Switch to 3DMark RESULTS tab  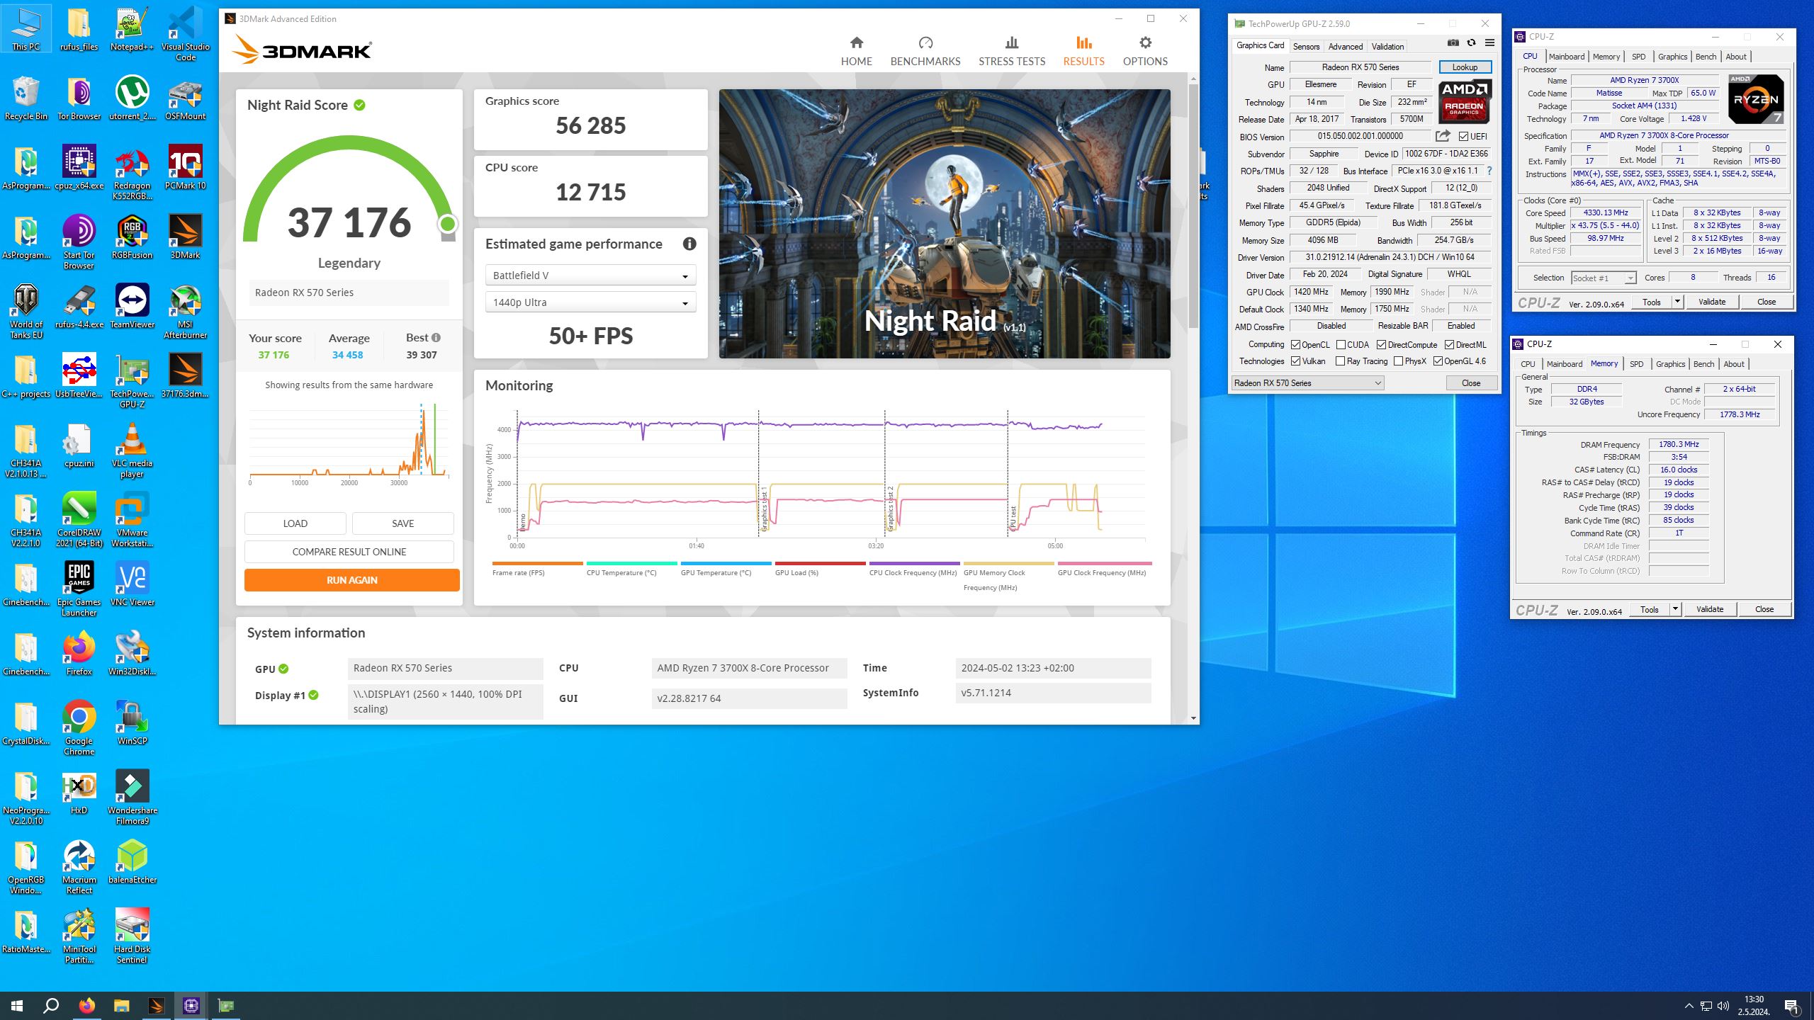[1083, 52]
